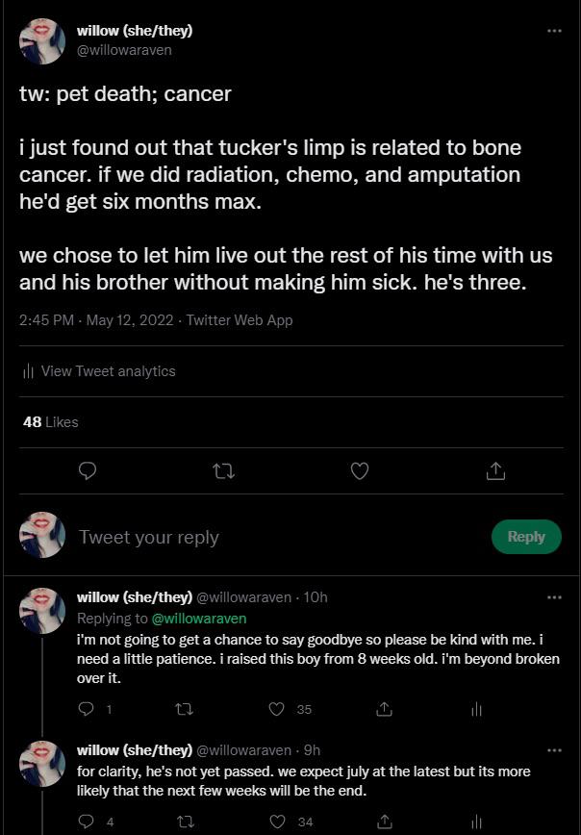The image size is (581, 835).
Task: Like the 9h reply with 34 likes
Action: (277, 822)
